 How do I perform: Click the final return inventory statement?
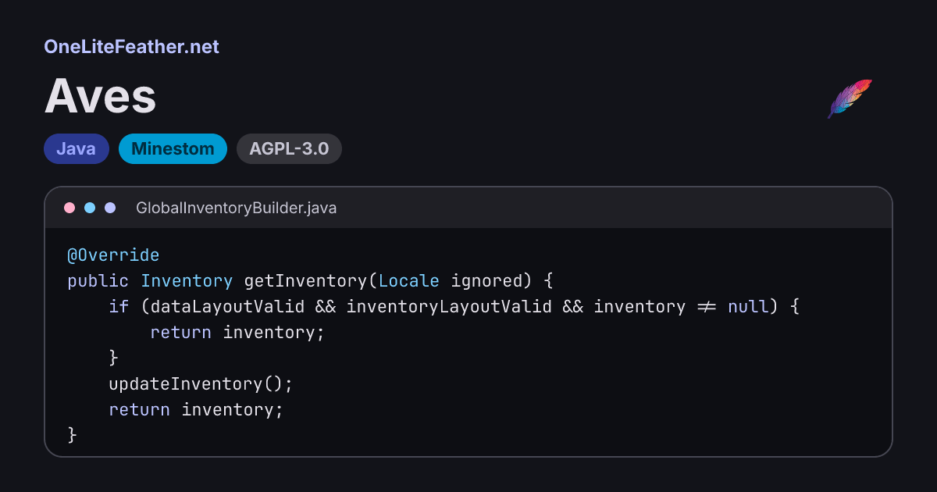pyautogui.click(x=196, y=409)
